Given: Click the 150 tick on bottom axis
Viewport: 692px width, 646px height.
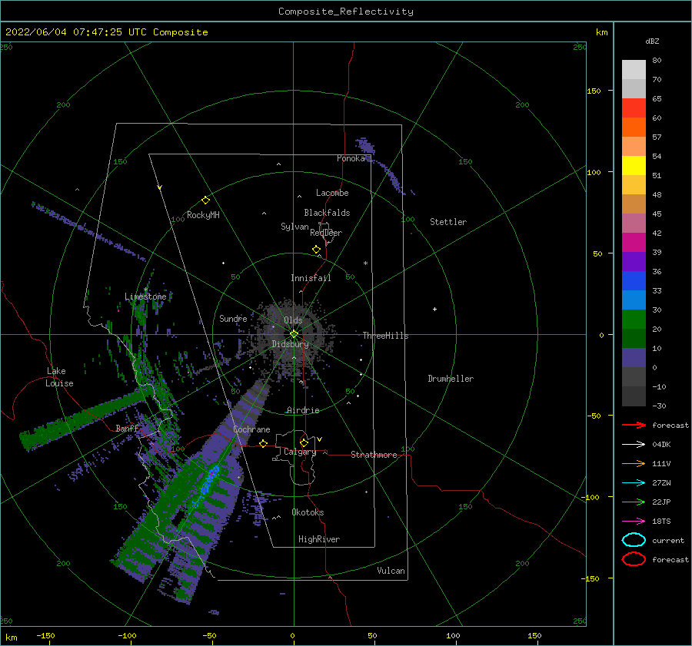Looking at the screenshot, I should coord(534,635).
